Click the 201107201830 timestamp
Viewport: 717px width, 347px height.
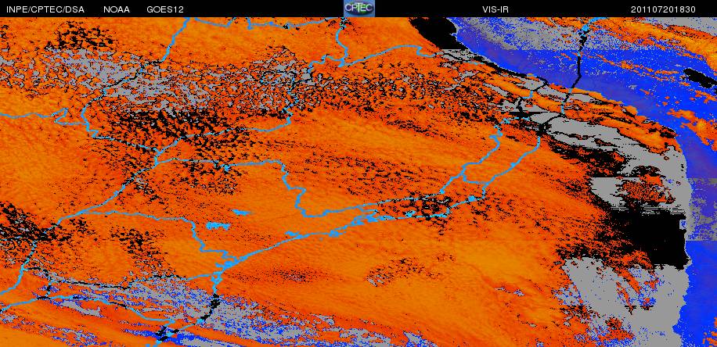(663, 9)
